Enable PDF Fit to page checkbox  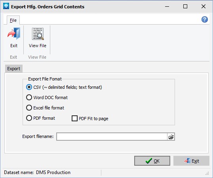tap(74, 118)
